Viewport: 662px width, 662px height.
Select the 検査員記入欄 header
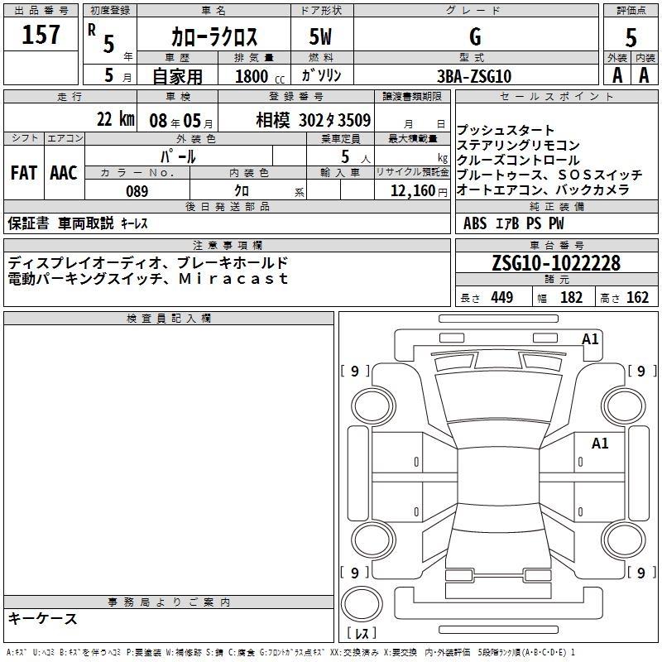point(169,319)
